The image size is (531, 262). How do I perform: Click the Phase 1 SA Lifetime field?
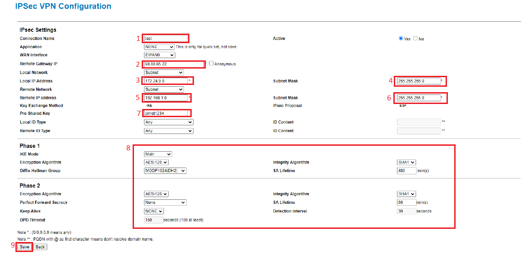click(406, 171)
